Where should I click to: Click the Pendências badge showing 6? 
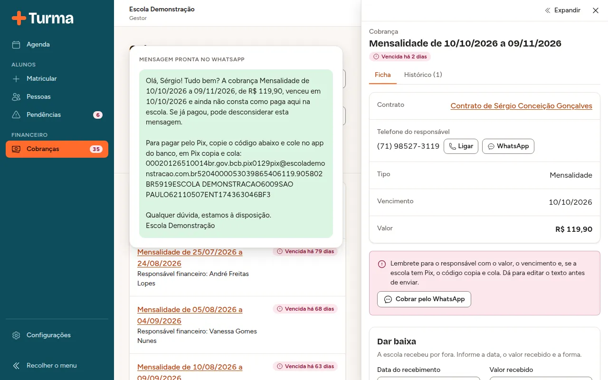[98, 115]
